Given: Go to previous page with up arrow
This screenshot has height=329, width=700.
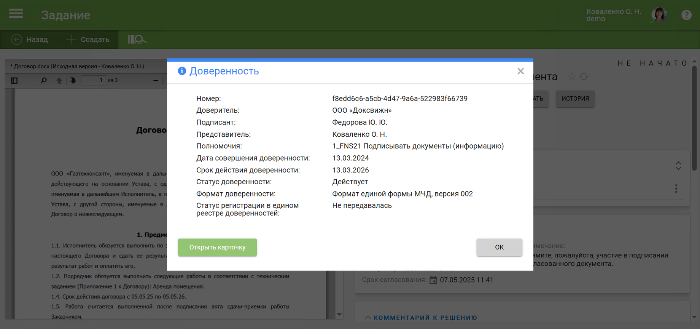Looking at the screenshot, I should [x=59, y=80].
